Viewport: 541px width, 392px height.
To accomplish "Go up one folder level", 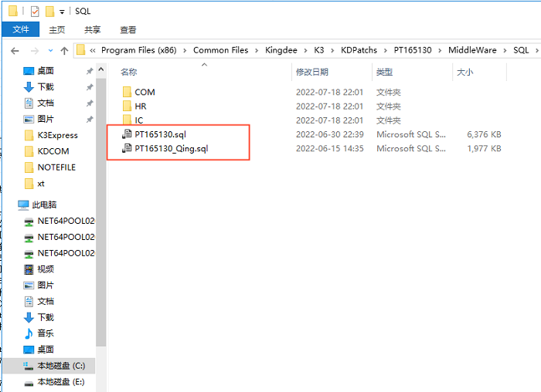I will click(x=64, y=51).
